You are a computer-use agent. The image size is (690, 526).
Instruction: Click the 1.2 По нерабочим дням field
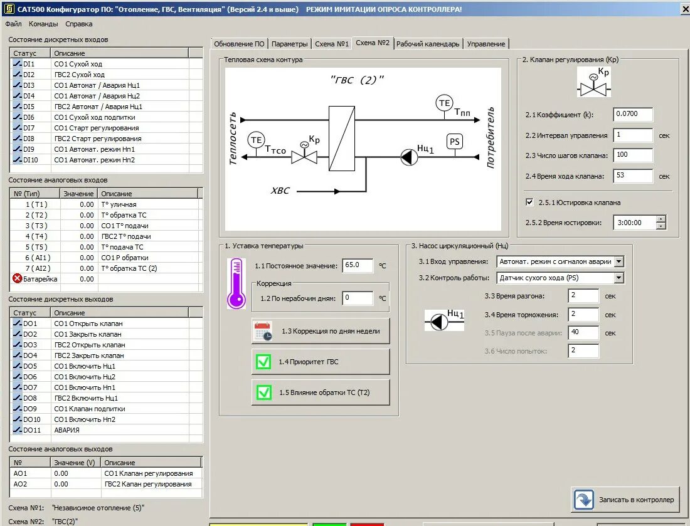[358, 298]
